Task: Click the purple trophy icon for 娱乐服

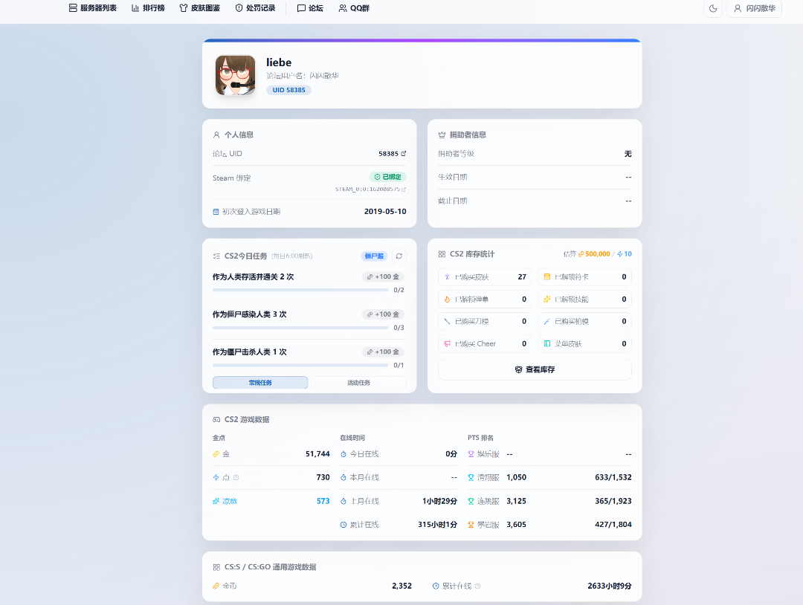Action: tap(471, 455)
